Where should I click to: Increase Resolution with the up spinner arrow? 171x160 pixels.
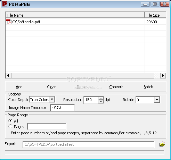tap(101, 99)
